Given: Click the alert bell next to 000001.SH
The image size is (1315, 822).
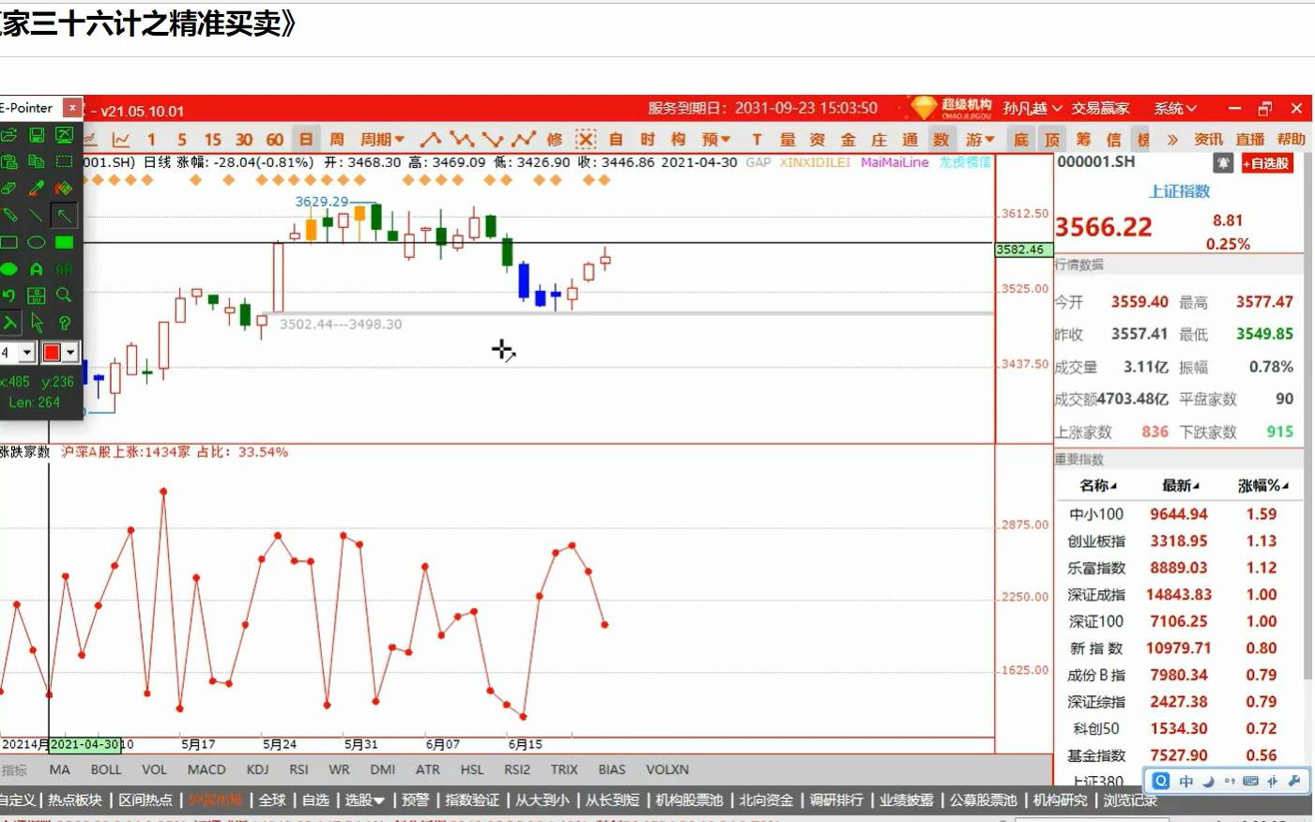Looking at the screenshot, I should (x=1223, y=163).
